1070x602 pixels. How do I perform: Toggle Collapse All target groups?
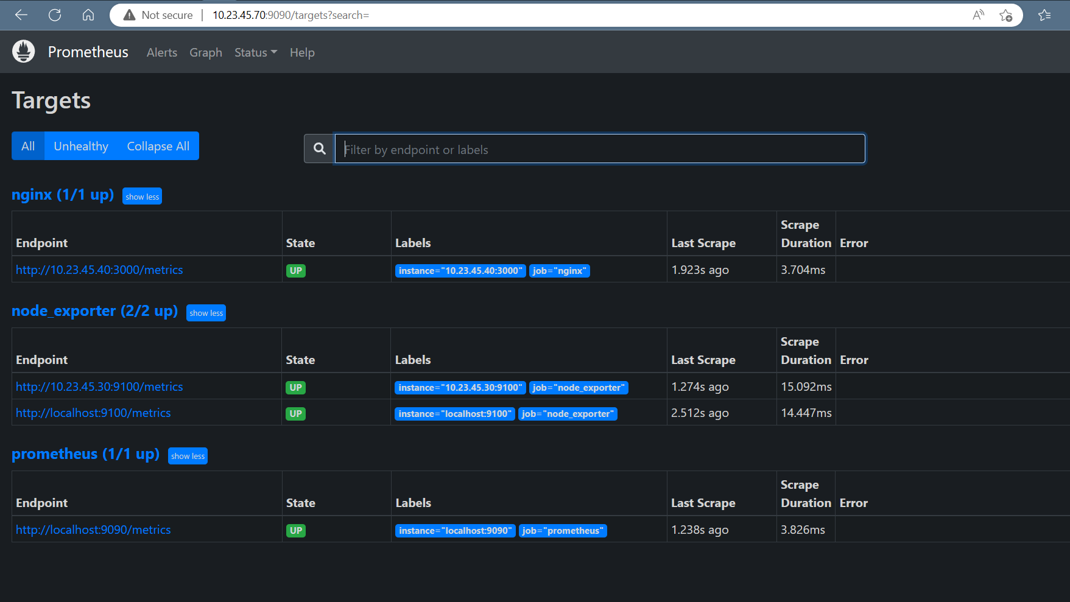(158, 146)
